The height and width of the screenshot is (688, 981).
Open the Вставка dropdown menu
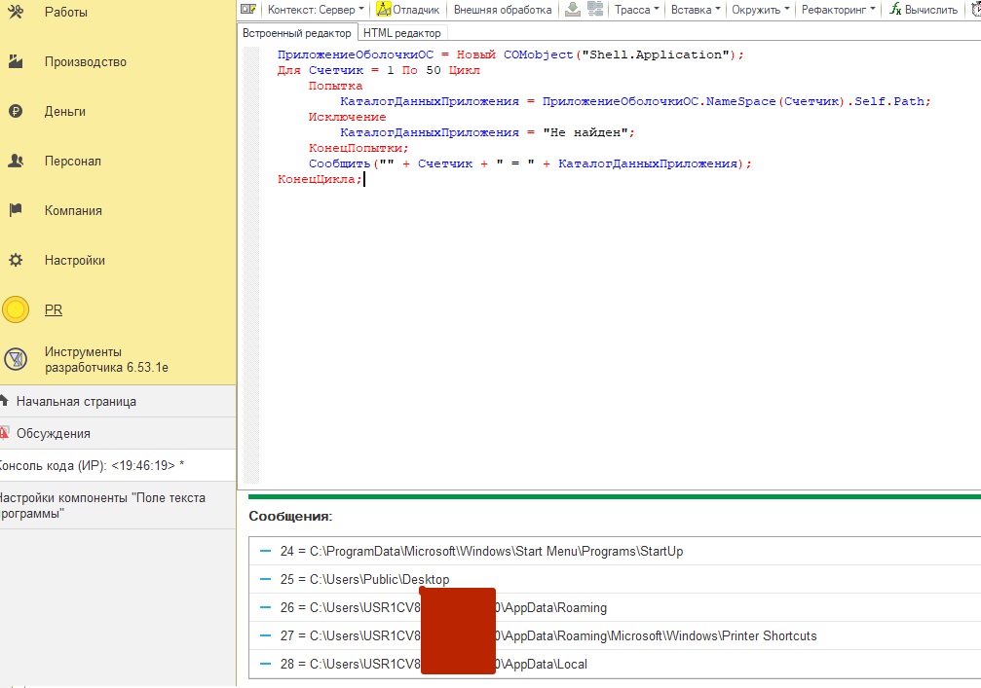[x=696, y=10]
